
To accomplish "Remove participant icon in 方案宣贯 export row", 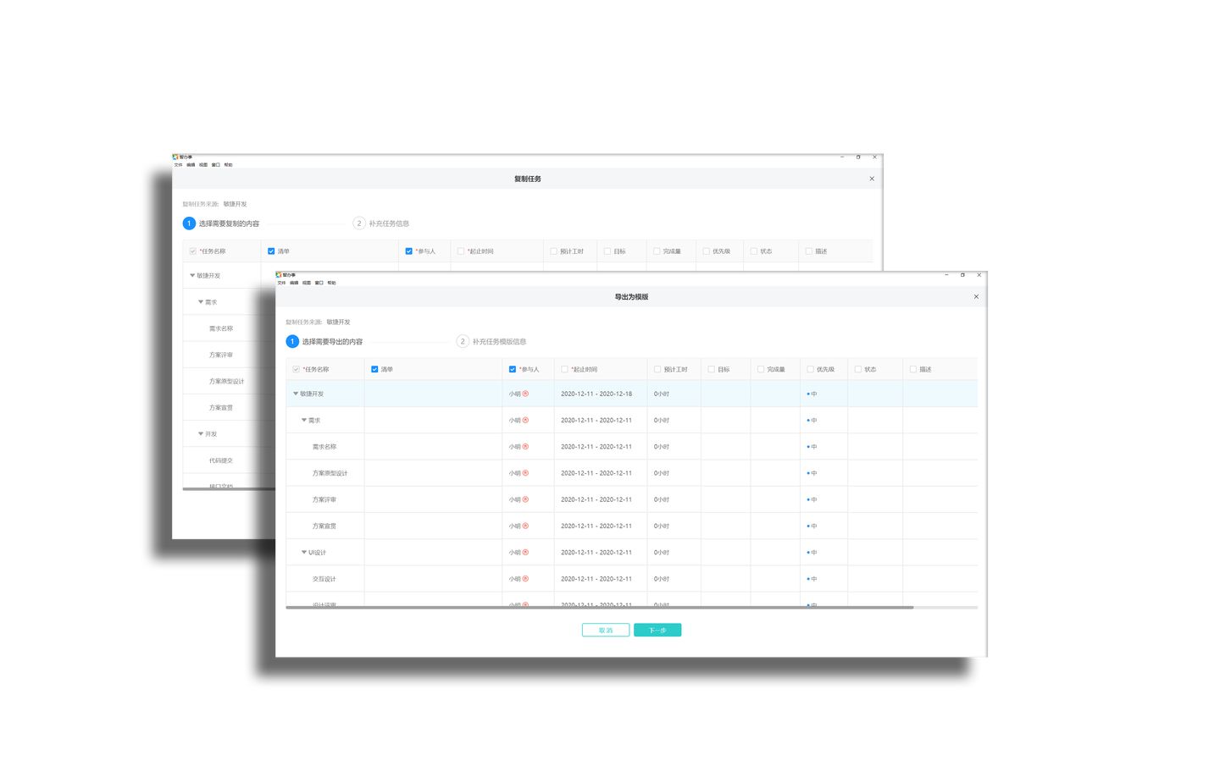I will (x=525, y=526).
